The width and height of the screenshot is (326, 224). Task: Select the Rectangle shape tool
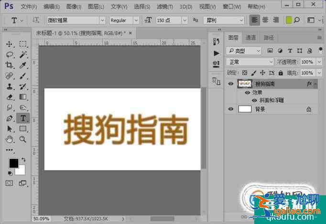point(23,129)
